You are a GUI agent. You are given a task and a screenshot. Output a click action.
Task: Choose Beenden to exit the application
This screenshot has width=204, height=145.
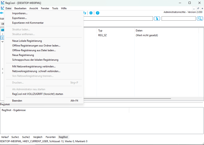point(17,100)
